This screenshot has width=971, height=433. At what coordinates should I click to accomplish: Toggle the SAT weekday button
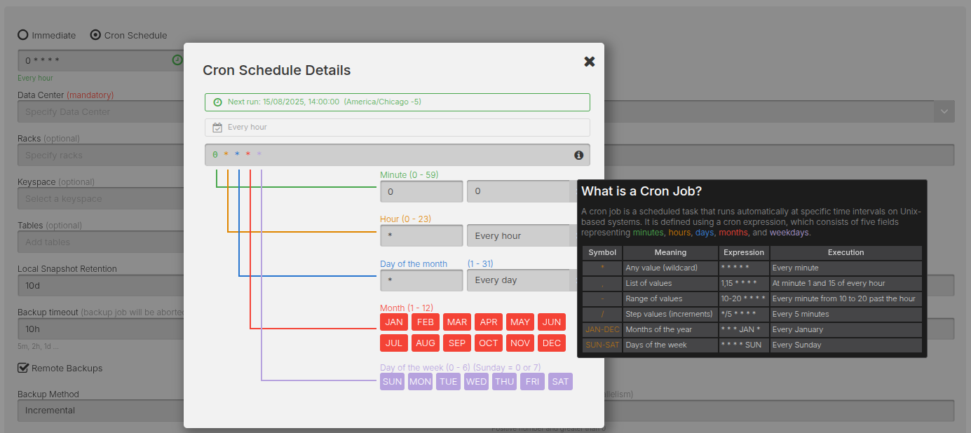560,382
